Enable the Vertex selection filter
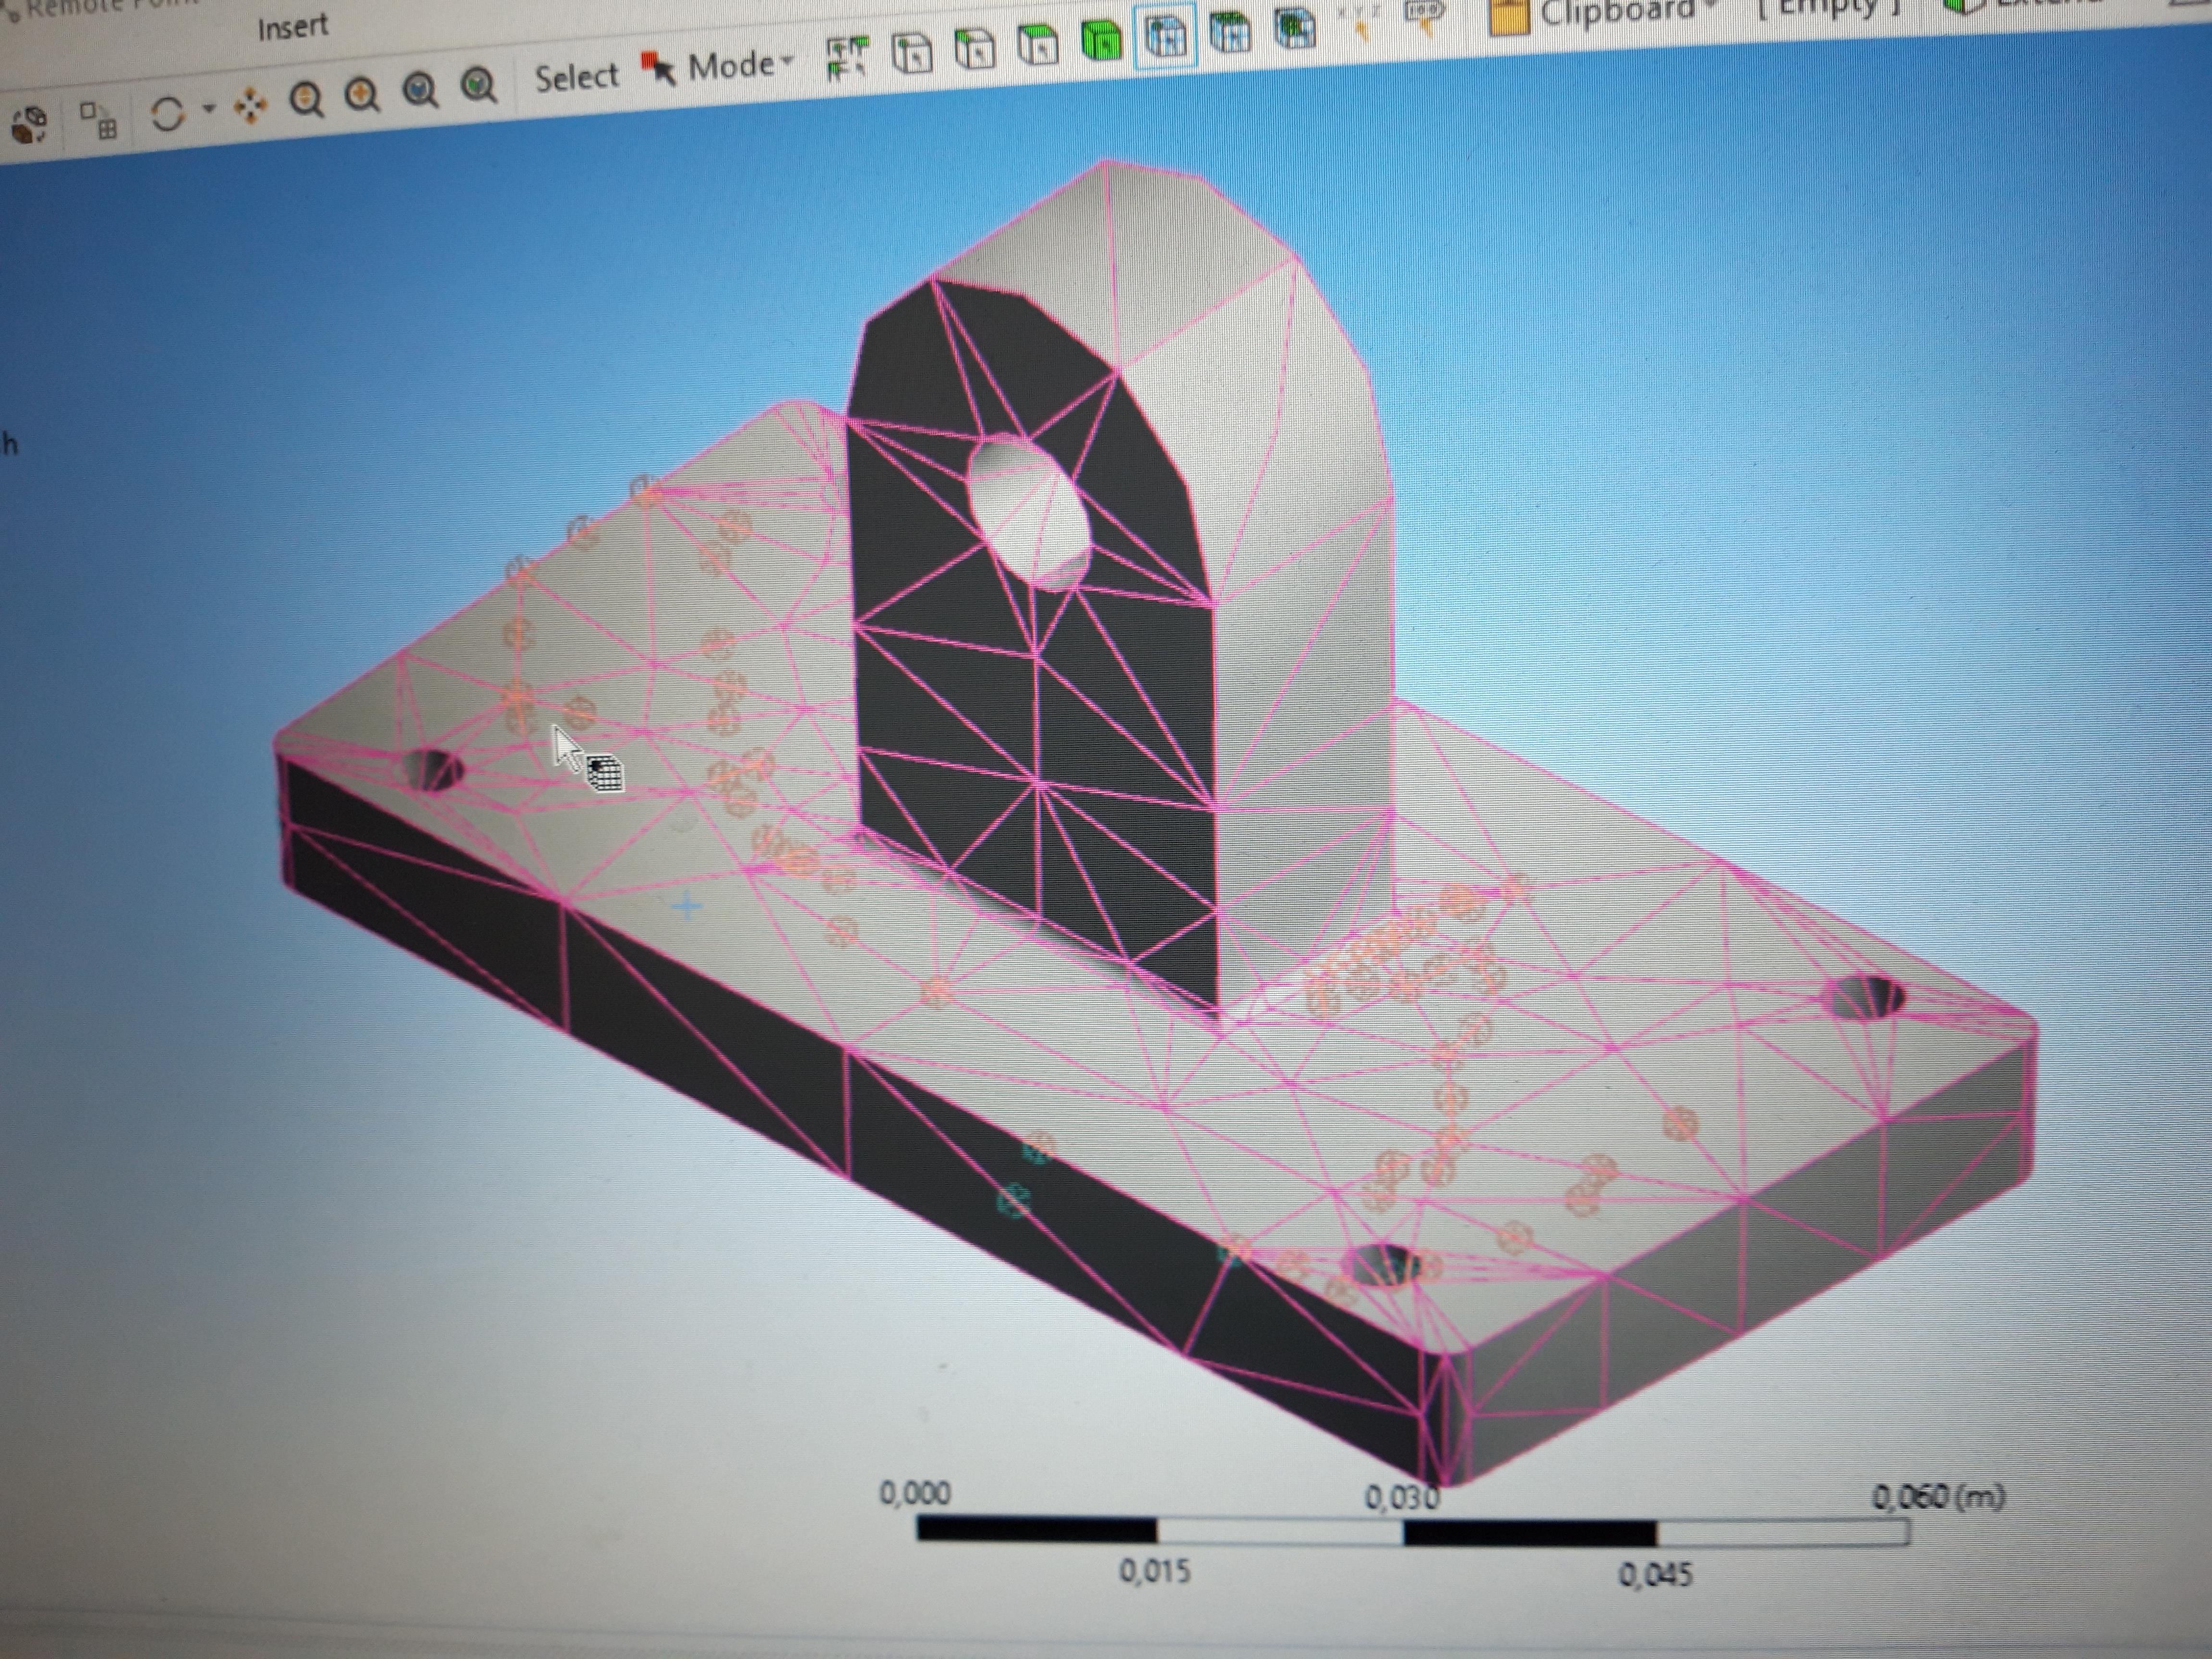2212x1659 pixels. tap(911, 52)
